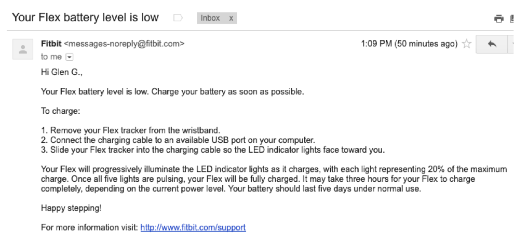Click step 2 about the USB port
514x242 pixels.
178,140
